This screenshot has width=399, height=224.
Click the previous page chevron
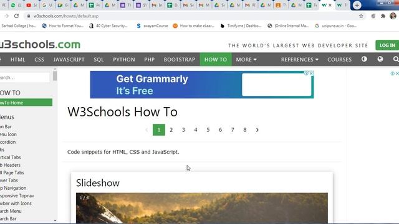[x=147, y=130]
